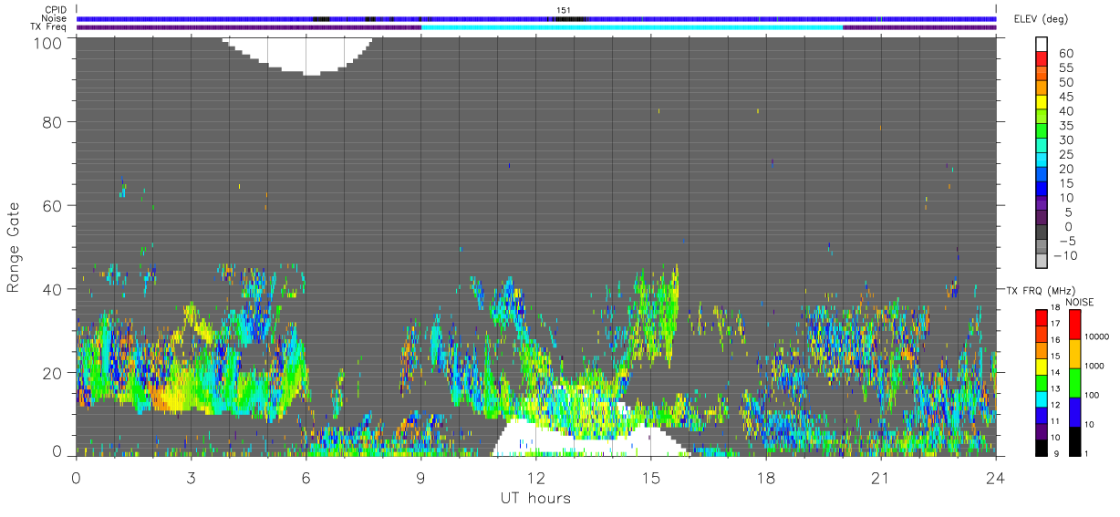The height and width of the screenshot is (517, 1120).
Task: Click the 10000 label on NOISE legend
Action: coord(1096,336)
